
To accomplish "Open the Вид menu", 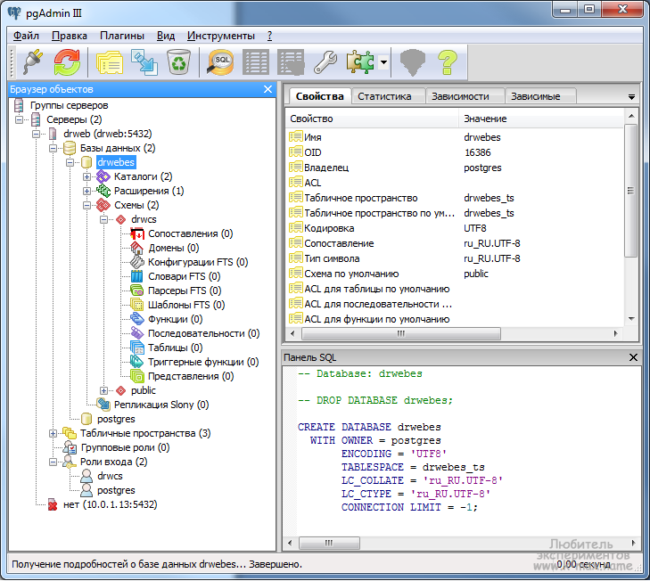I will click(x=166, y=36).
